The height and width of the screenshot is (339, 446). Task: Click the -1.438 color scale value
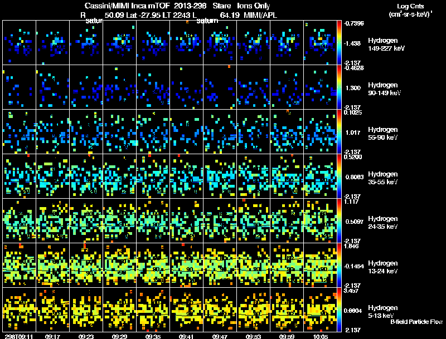pyautogui.click(x=352, y=43)
